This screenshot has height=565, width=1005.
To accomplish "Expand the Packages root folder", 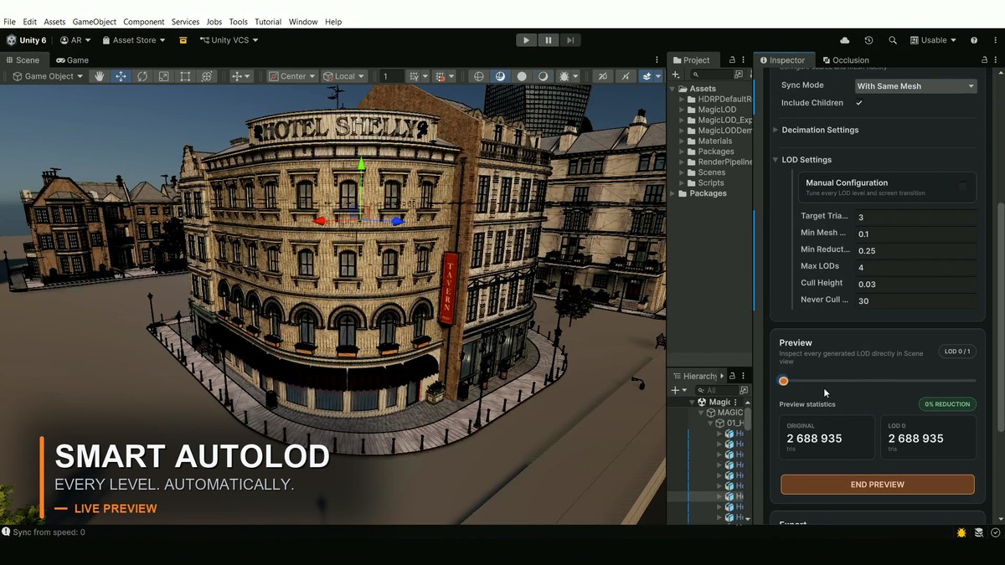I will [673, 193].
